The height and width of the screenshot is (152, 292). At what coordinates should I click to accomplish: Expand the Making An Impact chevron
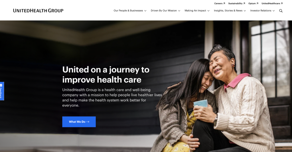click(208, 11)
